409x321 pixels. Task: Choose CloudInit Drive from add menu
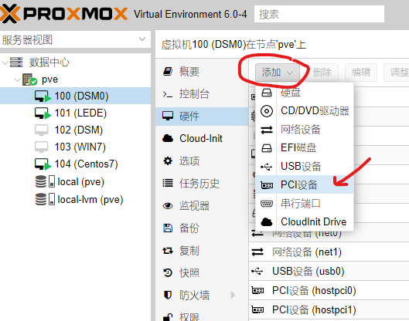tap(305, 221)
